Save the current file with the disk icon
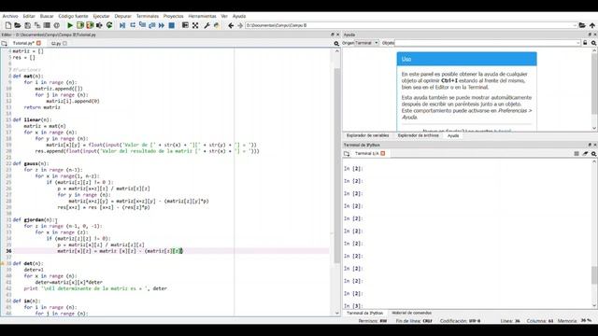598x336 pixels. (x=27, y=25)
